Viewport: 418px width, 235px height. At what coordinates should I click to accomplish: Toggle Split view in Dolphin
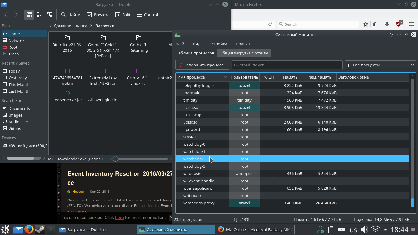[123, 15]
